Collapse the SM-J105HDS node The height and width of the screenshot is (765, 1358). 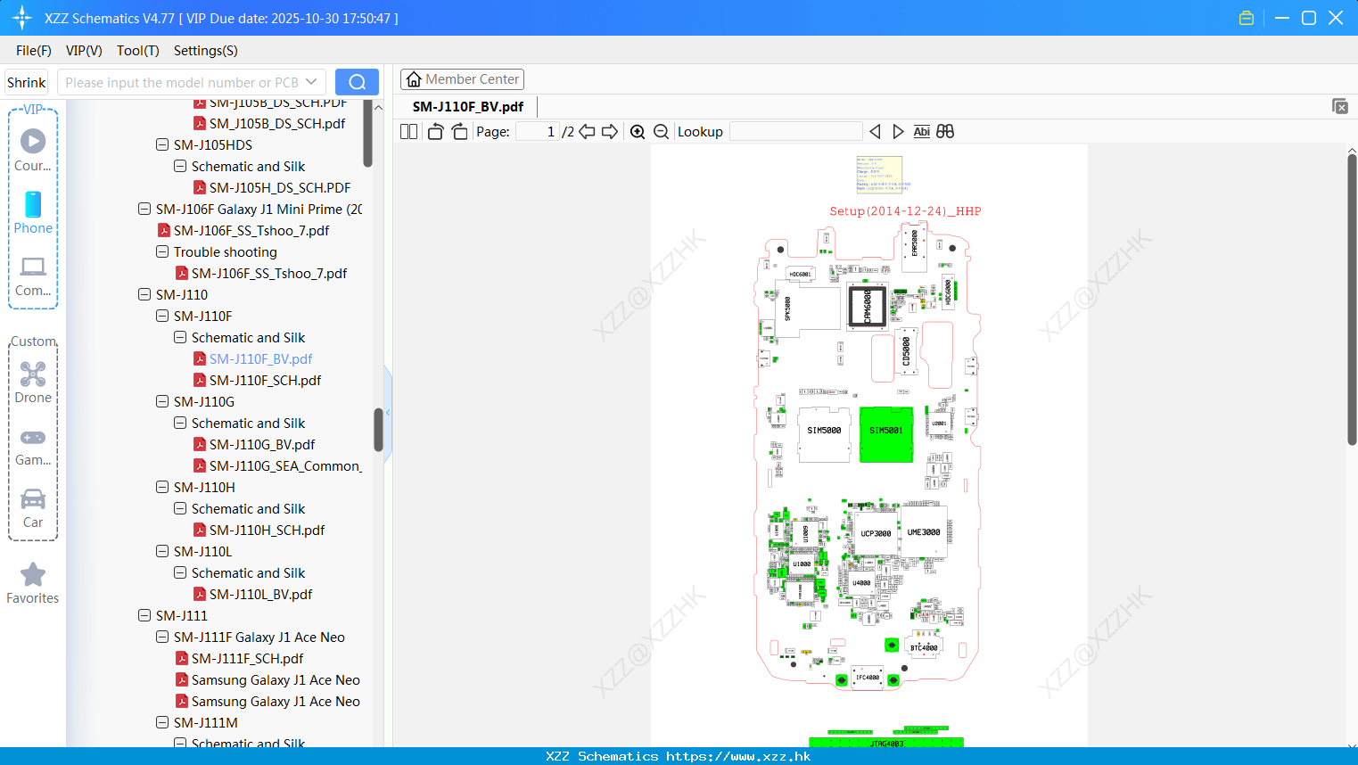click(x=162, y=144)
